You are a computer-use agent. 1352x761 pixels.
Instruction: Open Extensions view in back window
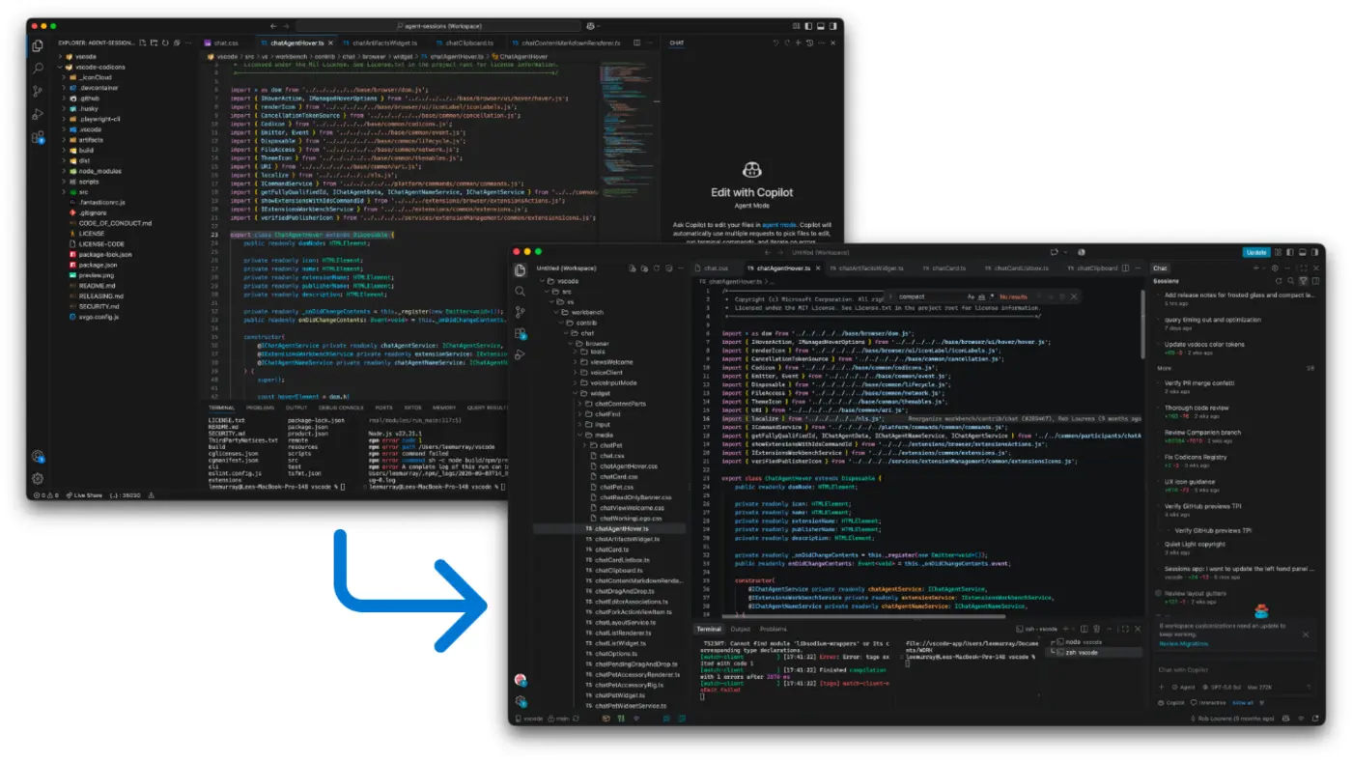pyautogui.click(x=38, y=138)
